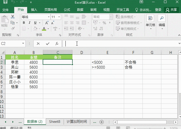Cancel formula entry with X button
This screenshot has width=181, height=129.
coord(38,44)
